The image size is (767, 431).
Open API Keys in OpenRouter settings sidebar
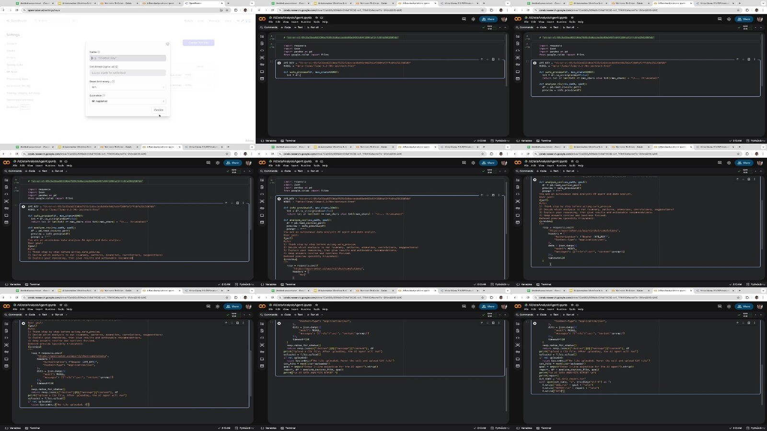point(12,72)
